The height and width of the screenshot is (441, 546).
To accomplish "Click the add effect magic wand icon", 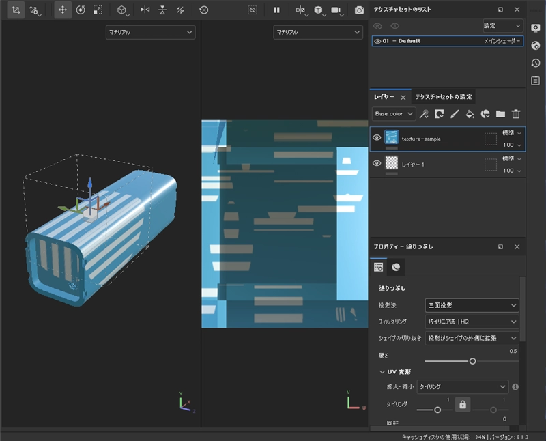I will point(424,114).
